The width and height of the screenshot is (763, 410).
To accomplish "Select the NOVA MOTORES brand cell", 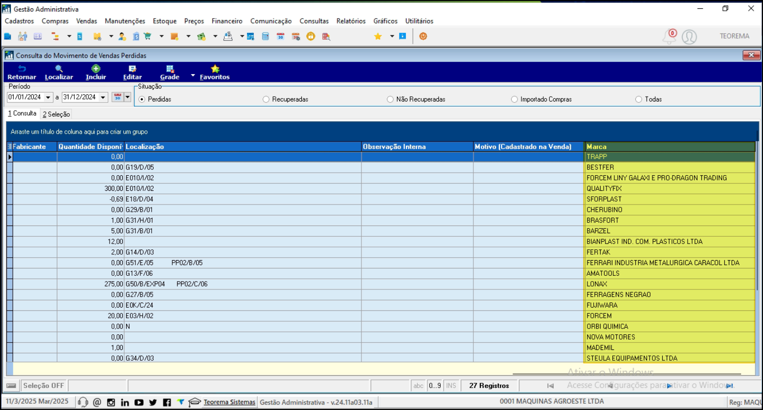I will (670, 337).
